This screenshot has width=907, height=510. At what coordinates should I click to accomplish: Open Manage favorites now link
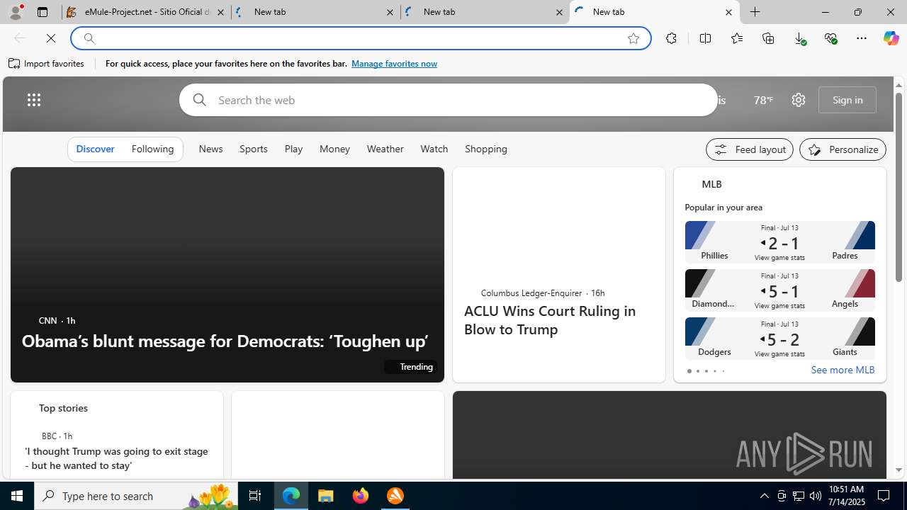394,64
